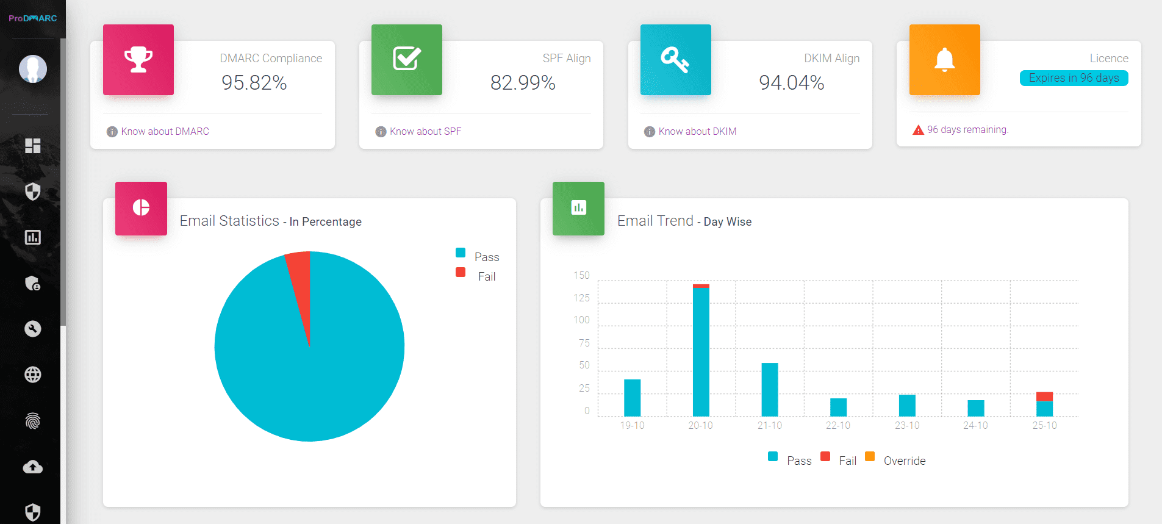Open the cloud upload sidebar icon

click(x=33, y=467)
